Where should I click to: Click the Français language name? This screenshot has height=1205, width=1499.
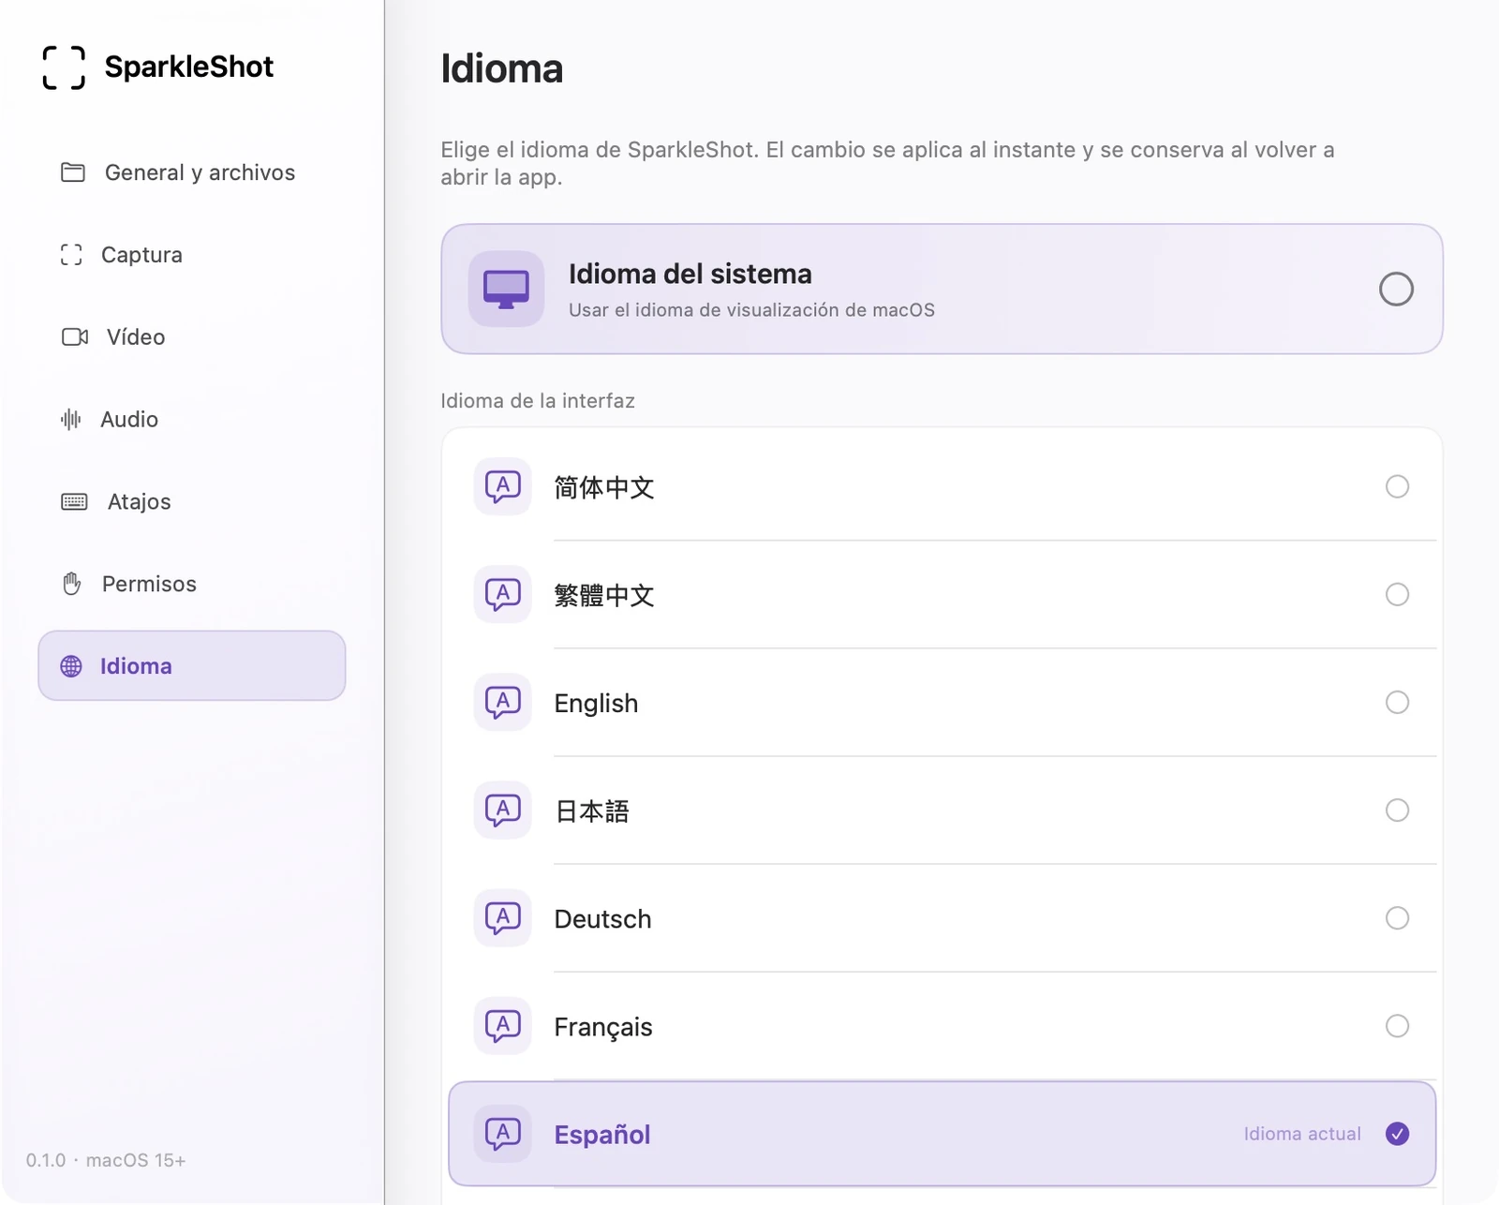pyautogui.click(x=602, y=1027)
